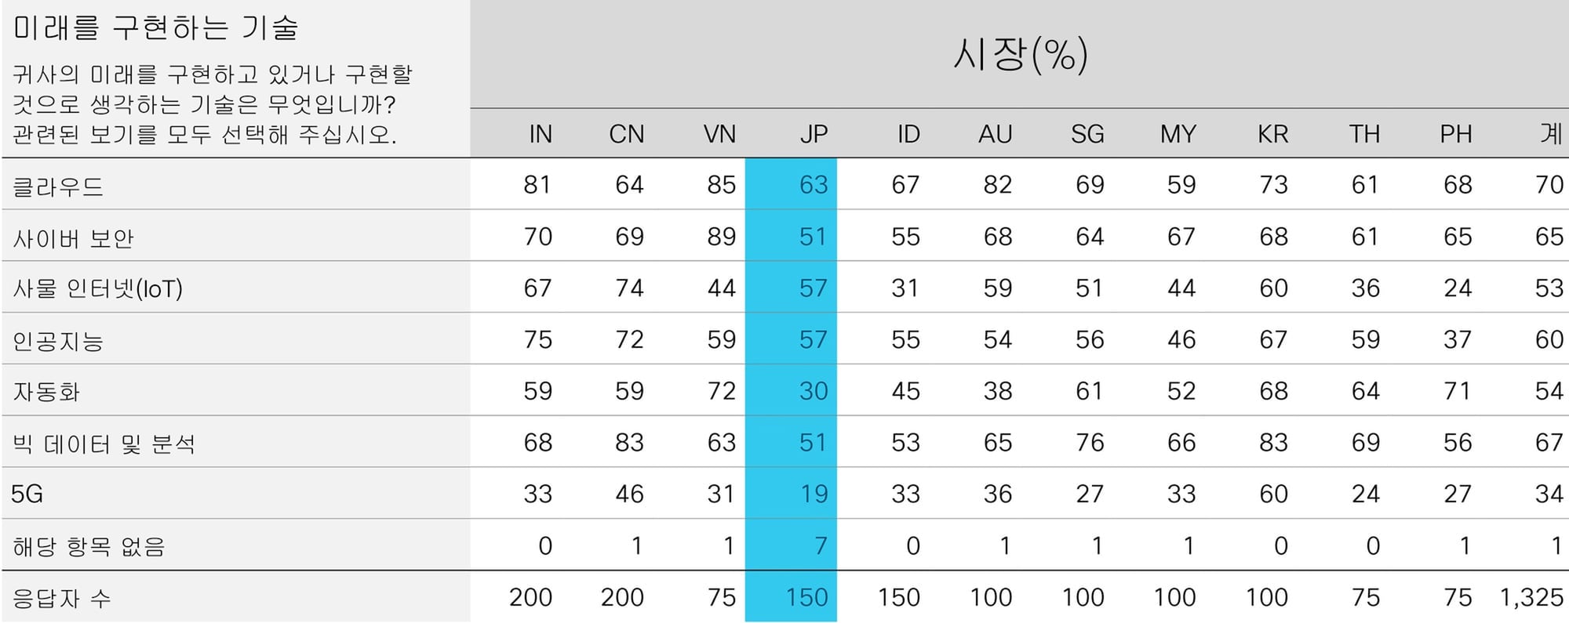The height and width of the screenshot is (623, 1569).
Task: Select highlighted JP cloud value 63
Action: 814,185
